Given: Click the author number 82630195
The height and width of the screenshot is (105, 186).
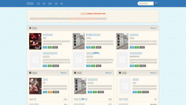Looking at the screenshot, I should click(x=135, y=56).
